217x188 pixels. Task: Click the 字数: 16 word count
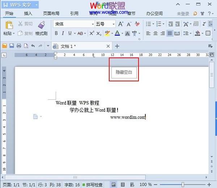tap(72, 185)
